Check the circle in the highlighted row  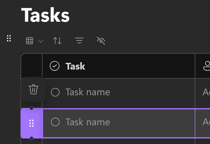[55, 122]
